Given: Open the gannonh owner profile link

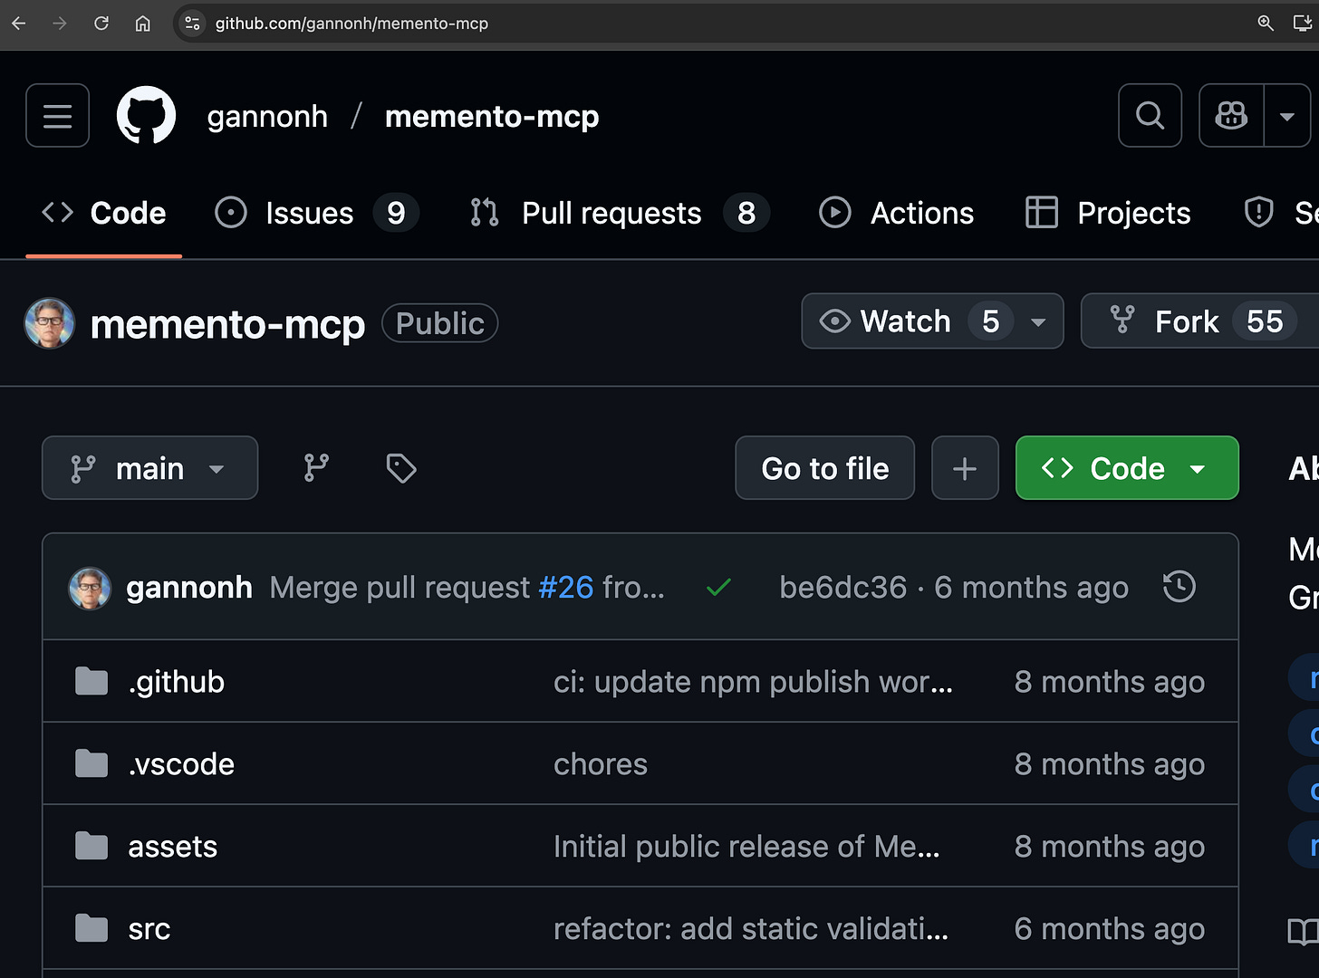Looking at the screenshot, I should click(267, 116).
